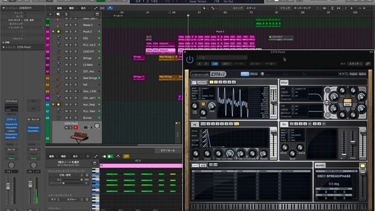Click the piano roll automation curve icon

click(x=96, y=156)
